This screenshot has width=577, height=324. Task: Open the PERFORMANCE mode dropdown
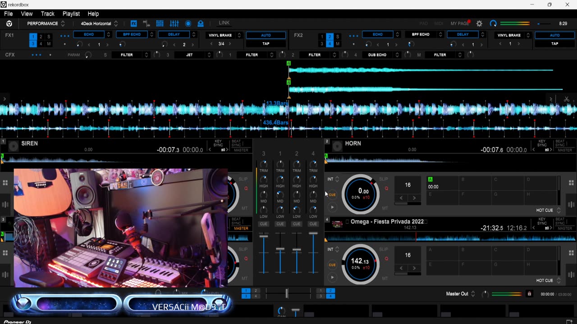46,23
